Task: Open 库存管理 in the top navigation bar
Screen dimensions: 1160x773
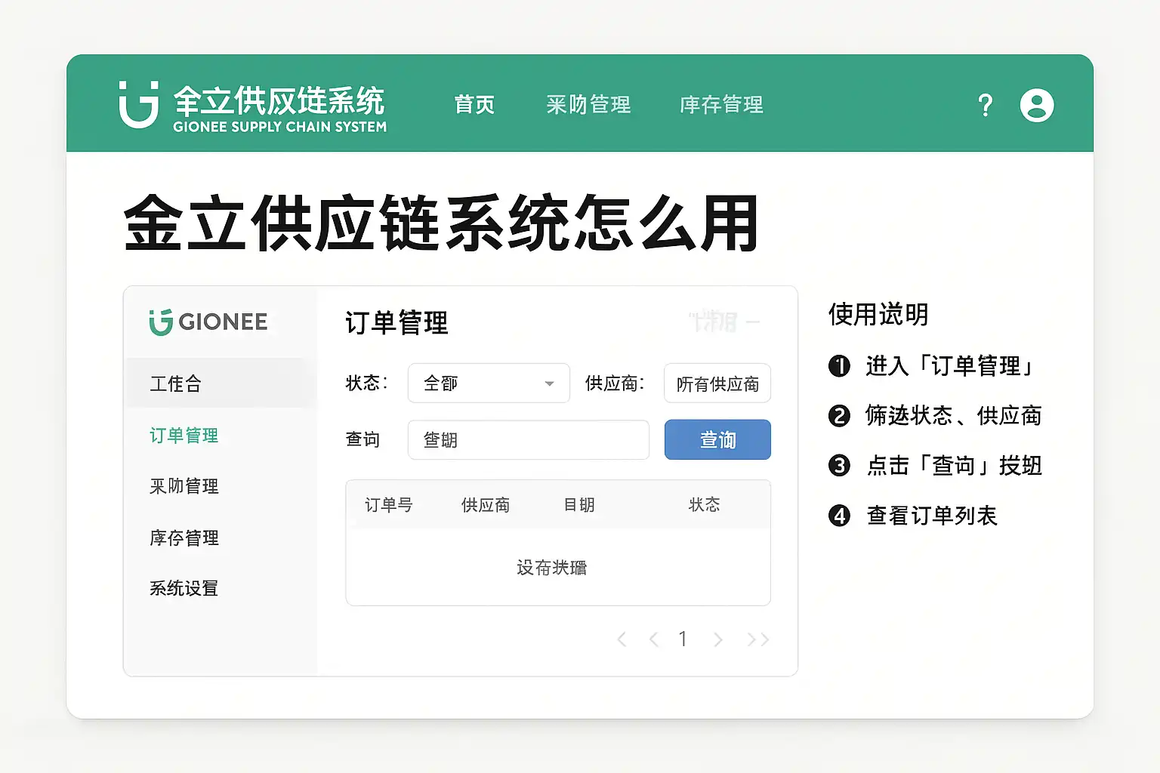Action: (x=721, y=104)
